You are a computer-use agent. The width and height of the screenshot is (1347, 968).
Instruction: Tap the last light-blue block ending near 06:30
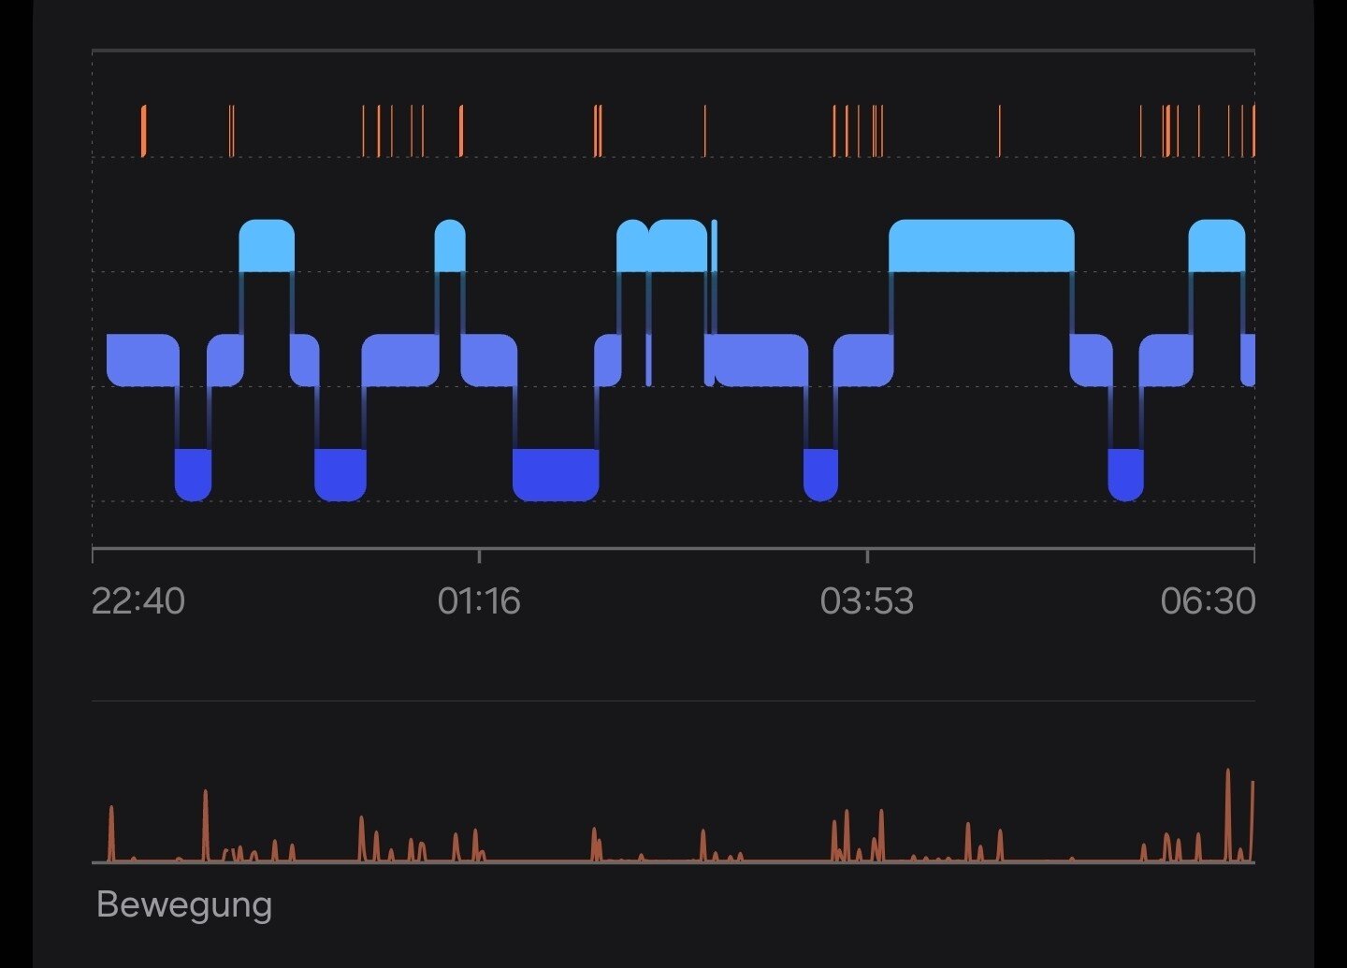1217,246
